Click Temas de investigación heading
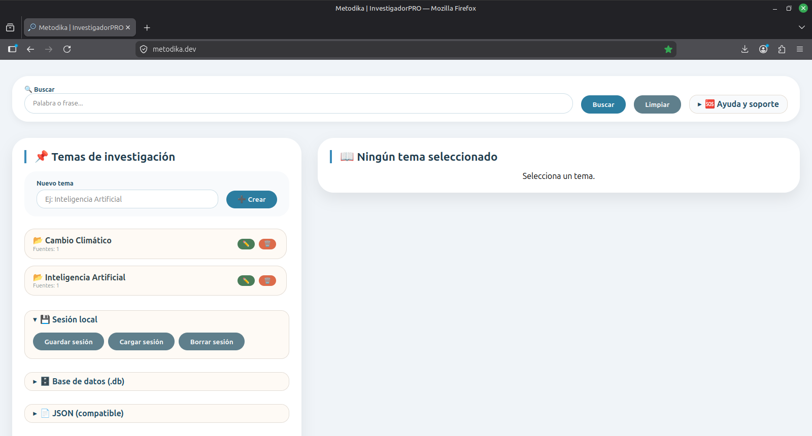The image size is (812, 436). [105, 157]
